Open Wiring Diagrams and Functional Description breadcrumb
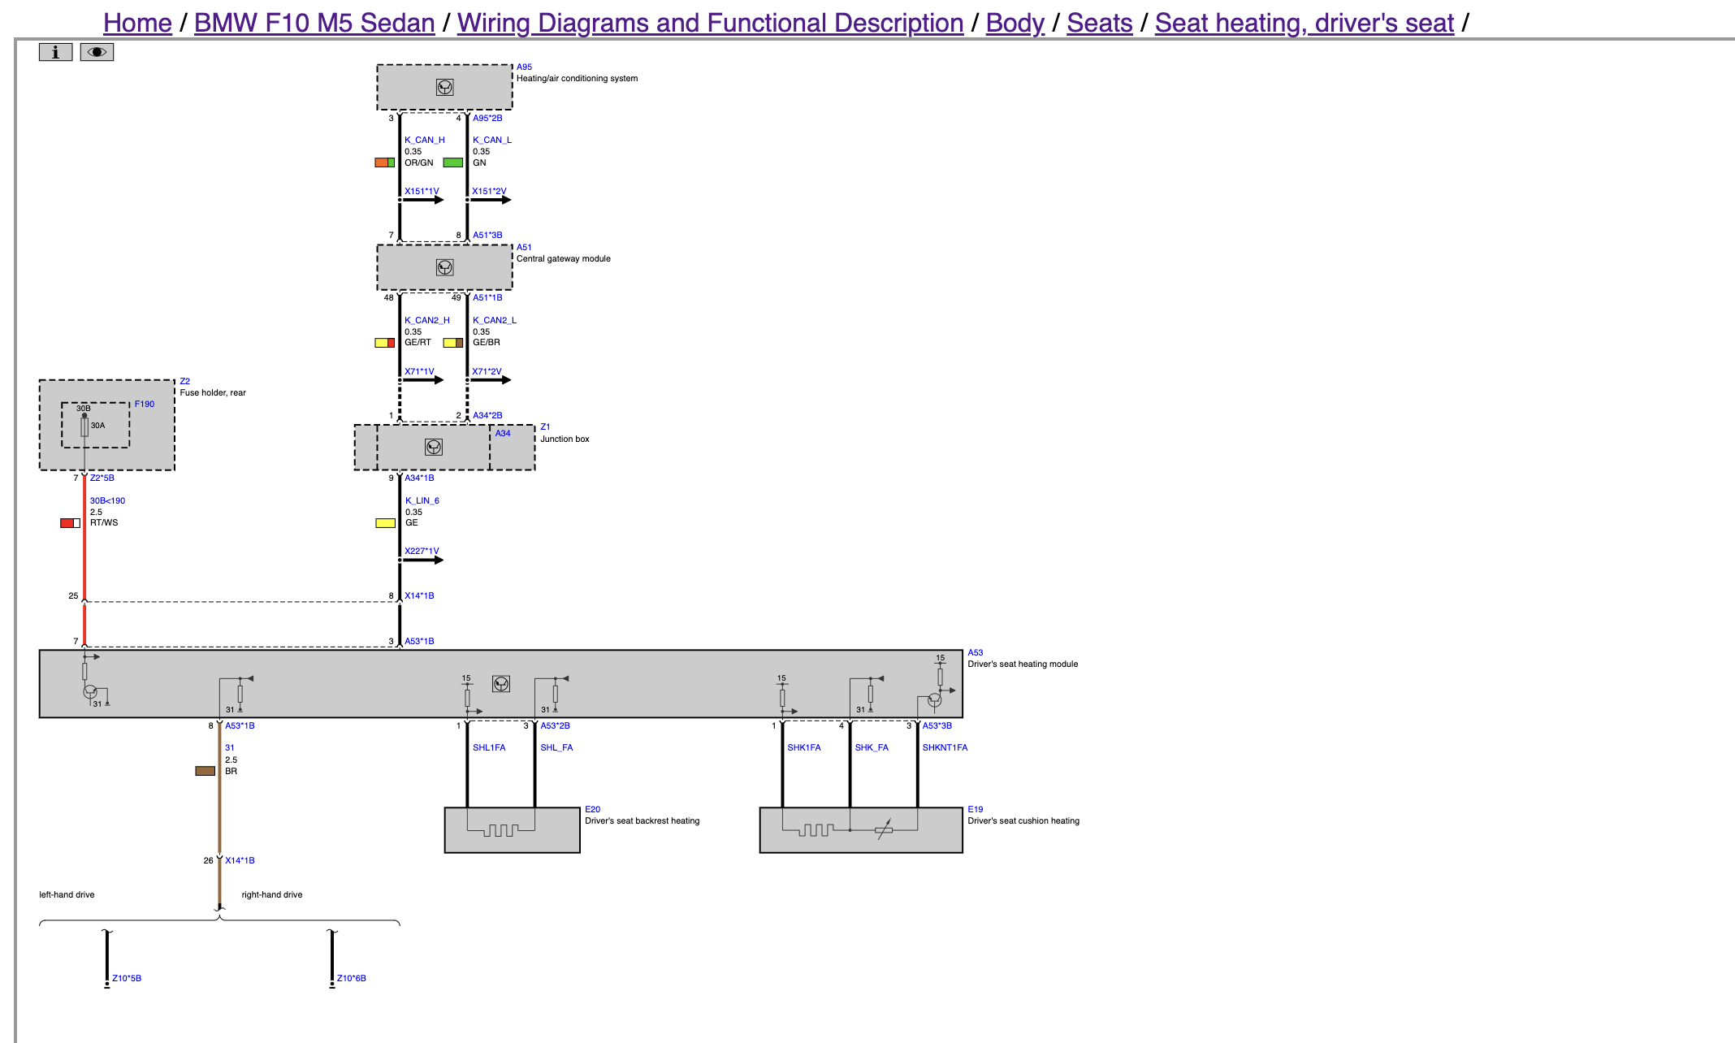This screenshot has width=1735, height=1043. tap(710, 23)
